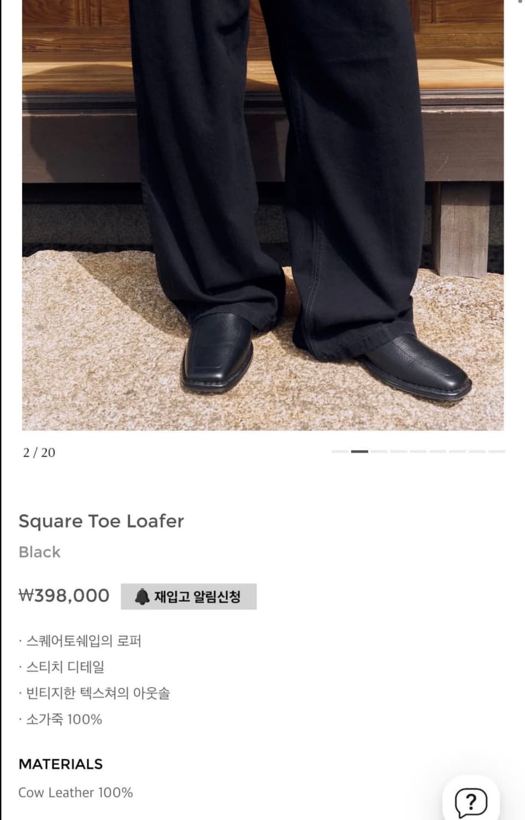Open the question mark help bubble

471,802
